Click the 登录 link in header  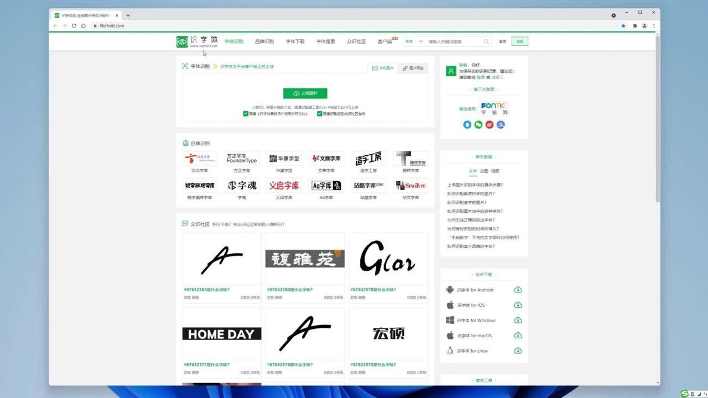tap(502, 41)
